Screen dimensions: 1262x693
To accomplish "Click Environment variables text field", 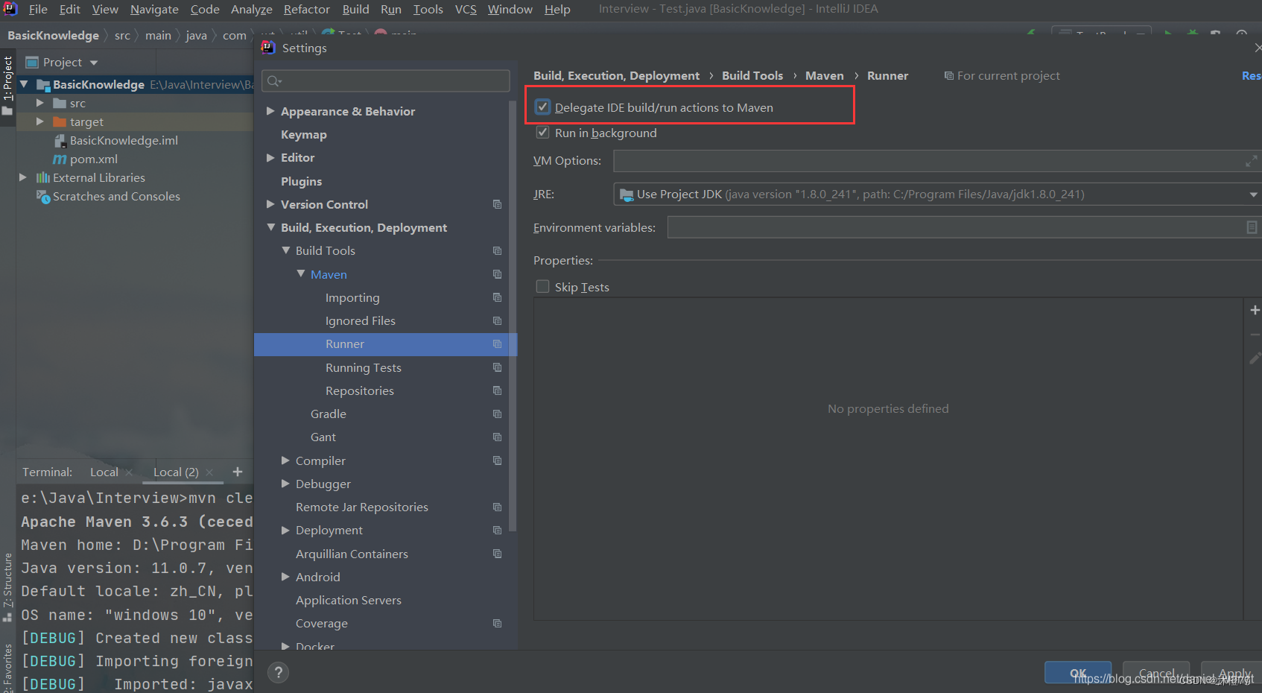I will pos(964,227).
